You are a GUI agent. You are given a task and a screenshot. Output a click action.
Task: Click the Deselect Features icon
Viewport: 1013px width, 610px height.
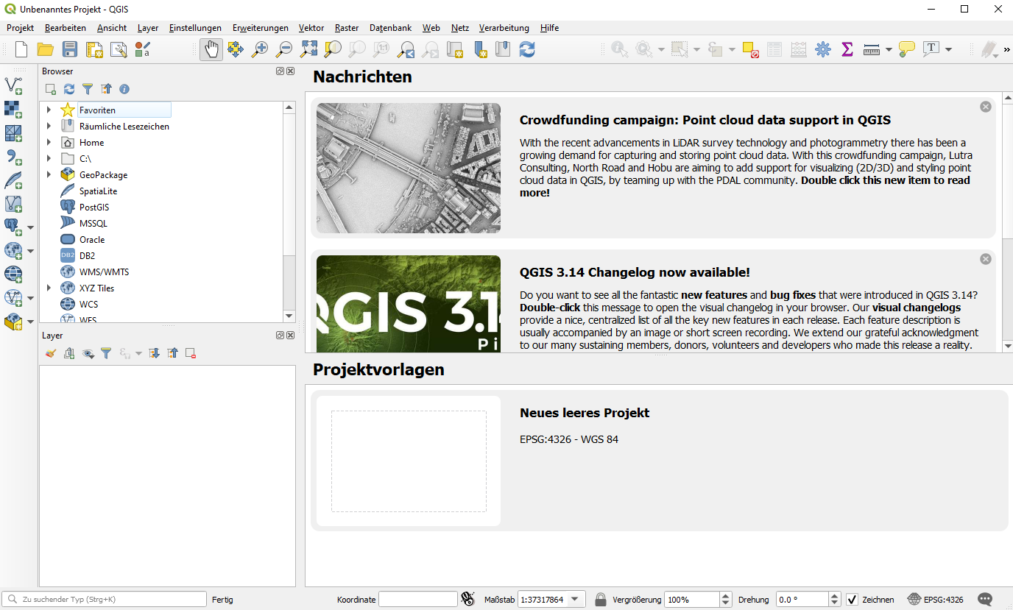750,49
